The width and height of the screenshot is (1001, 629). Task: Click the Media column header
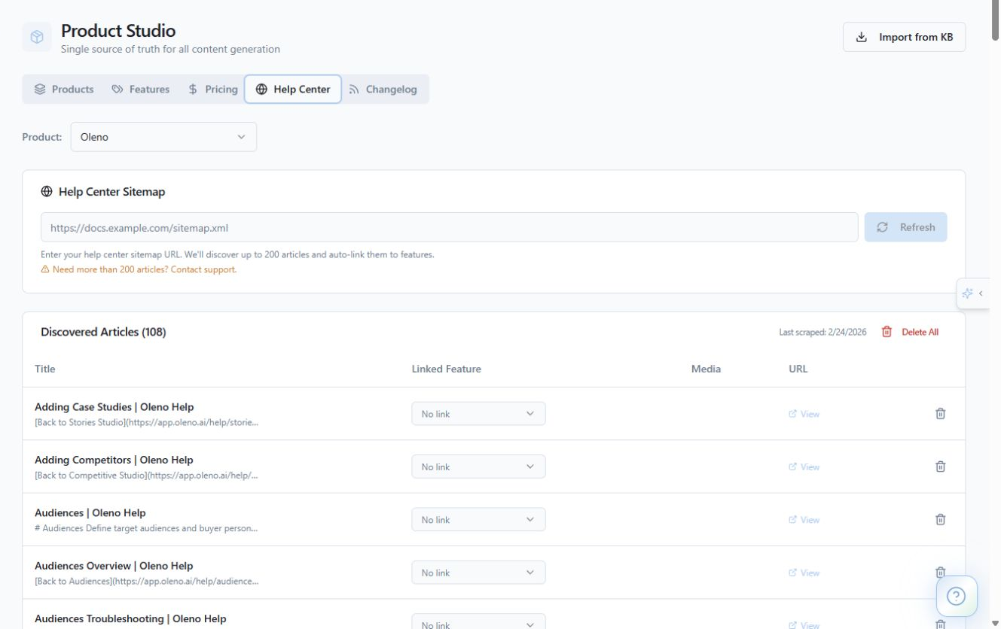(x=706, y=369)
